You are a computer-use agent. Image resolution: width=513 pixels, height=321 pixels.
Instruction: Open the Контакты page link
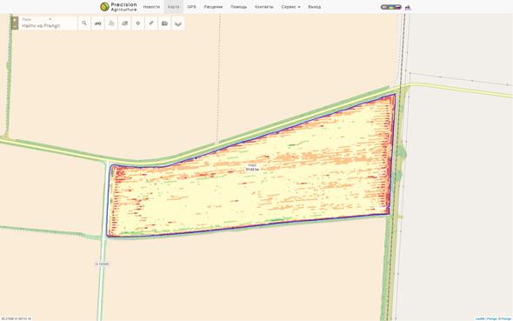[x=263, y=7]
